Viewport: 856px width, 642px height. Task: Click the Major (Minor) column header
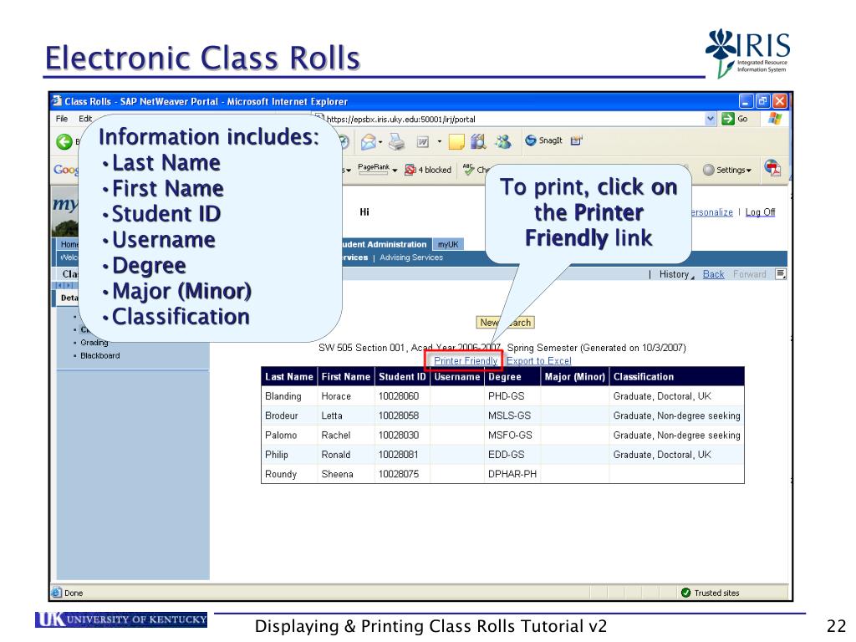pyautogui.click(x=575, y=377)
